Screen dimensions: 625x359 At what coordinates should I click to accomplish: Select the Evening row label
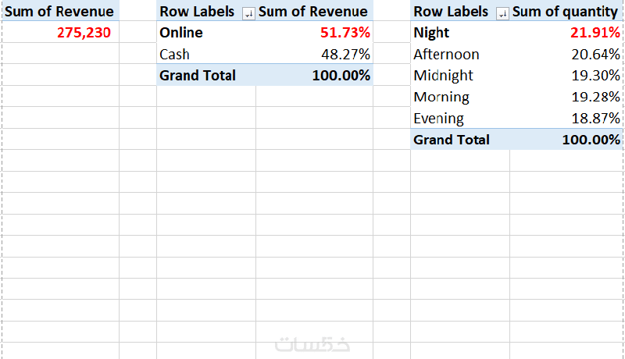click(438, 119)
